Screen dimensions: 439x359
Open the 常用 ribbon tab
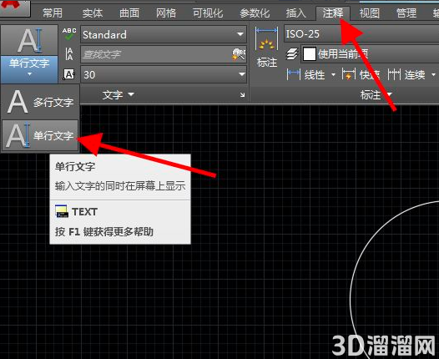point(53,13)
